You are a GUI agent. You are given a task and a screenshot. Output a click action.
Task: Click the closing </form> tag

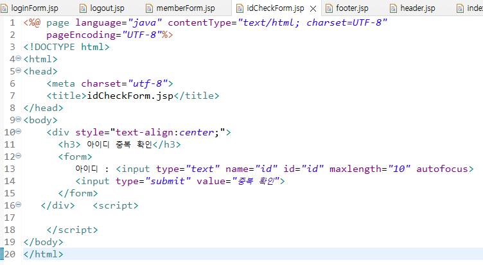(78, 193)
